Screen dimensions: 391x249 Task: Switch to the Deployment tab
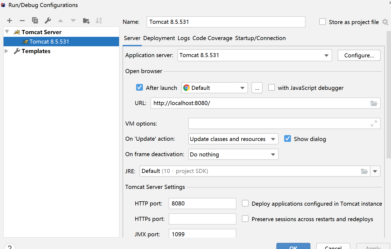coord(159,38)
